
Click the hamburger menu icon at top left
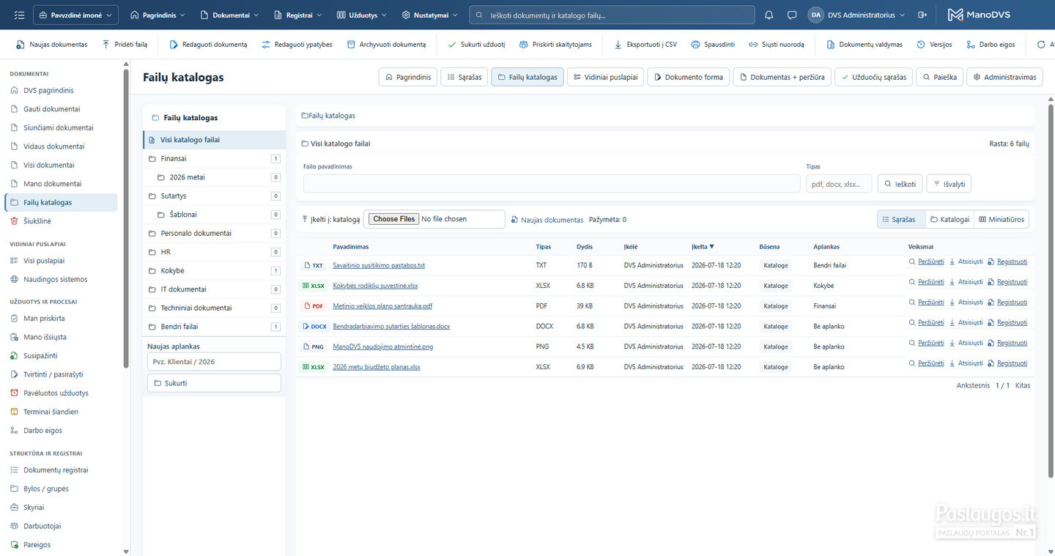(19, 15)
